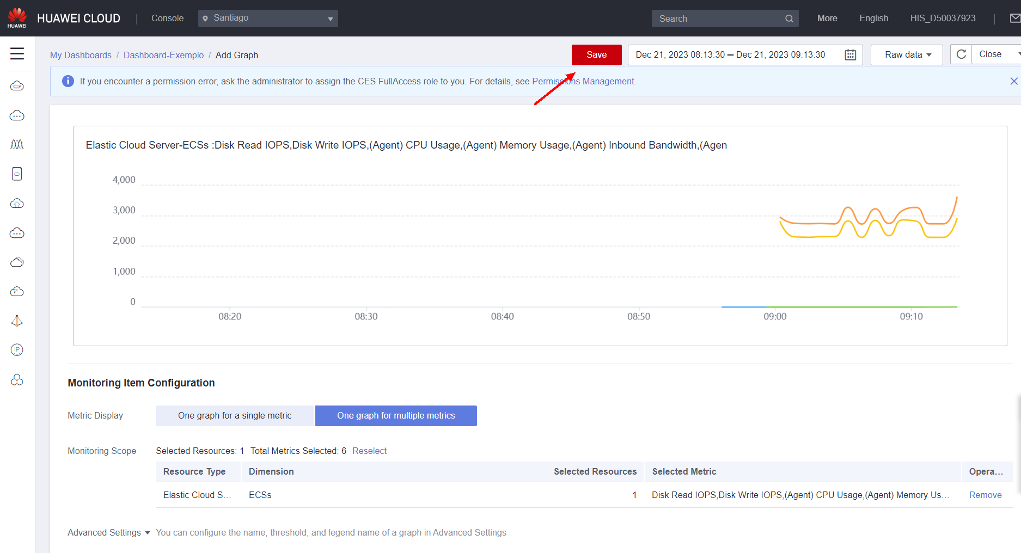The width and height of the screenshot is (1021, 553).
Task: Open the More menu in header
Action: click(x=827, y=19)
